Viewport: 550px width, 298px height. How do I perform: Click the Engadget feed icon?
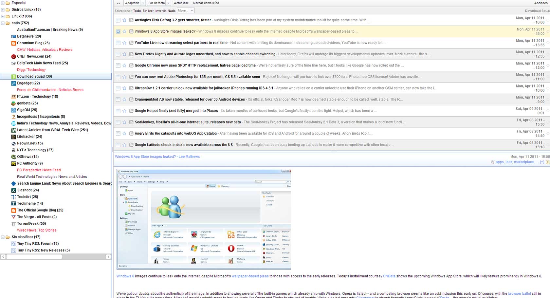pos(13,83)
